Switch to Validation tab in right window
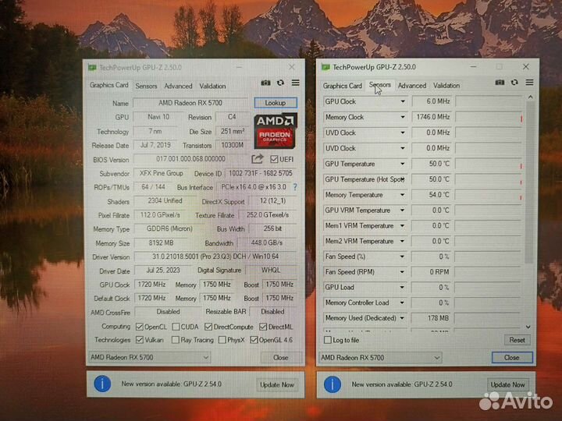This screenshot has width=562, height=421. click(446, 86)
